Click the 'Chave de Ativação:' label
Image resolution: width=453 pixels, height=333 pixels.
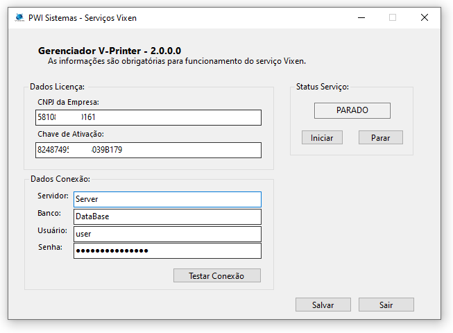pos(71,134)
